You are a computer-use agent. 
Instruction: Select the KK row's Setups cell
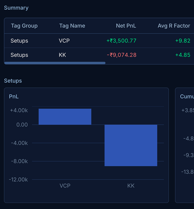point(19,55)
